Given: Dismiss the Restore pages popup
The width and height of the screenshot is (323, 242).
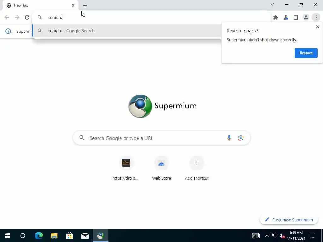Looking at the screenshot, I should pos(317,27).
